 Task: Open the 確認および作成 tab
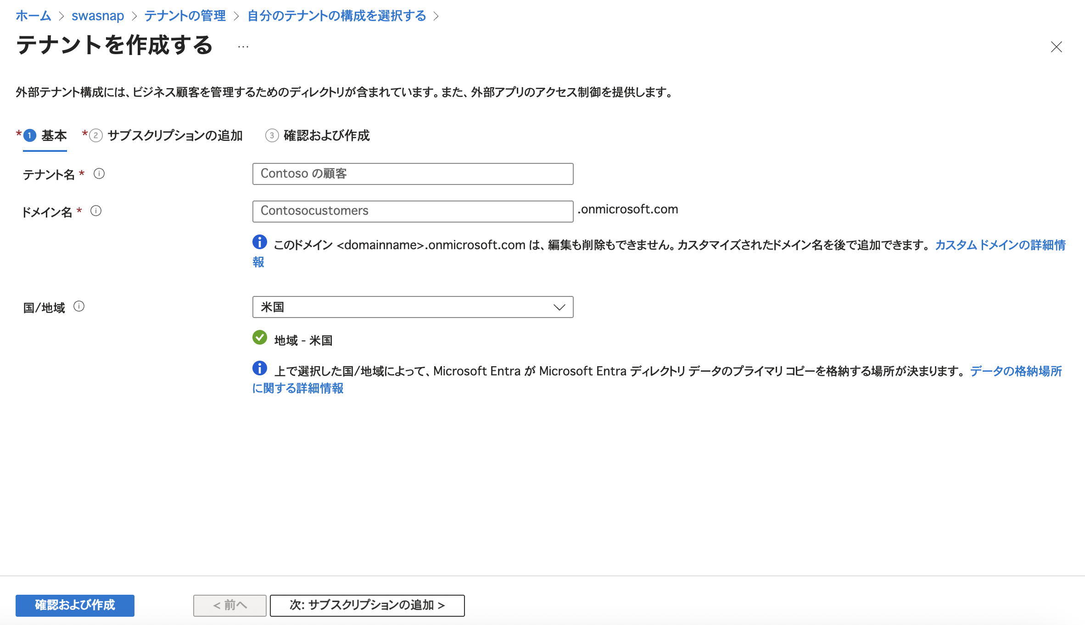click(326, 135)
